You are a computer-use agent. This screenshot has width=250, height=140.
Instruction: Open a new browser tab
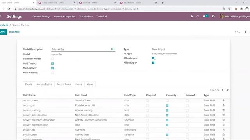pos(162,3)
